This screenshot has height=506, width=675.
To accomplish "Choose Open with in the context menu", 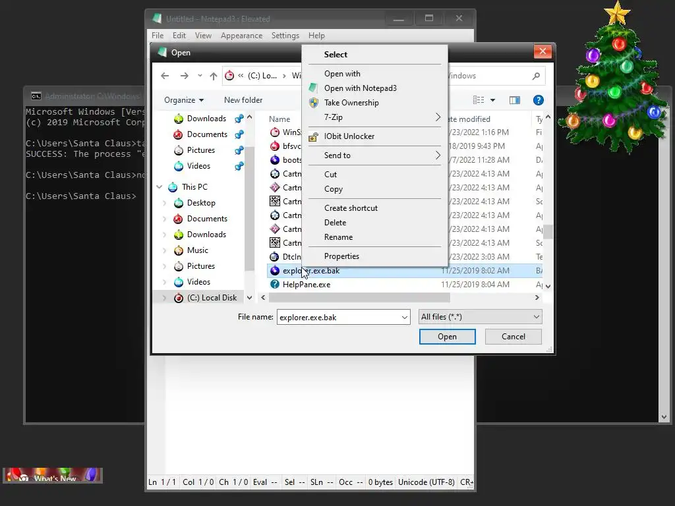I will [374, 74].
